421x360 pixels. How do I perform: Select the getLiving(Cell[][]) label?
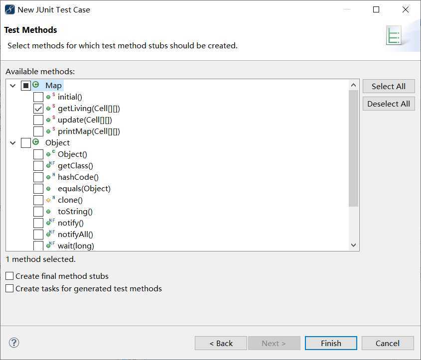click(89, 109)
